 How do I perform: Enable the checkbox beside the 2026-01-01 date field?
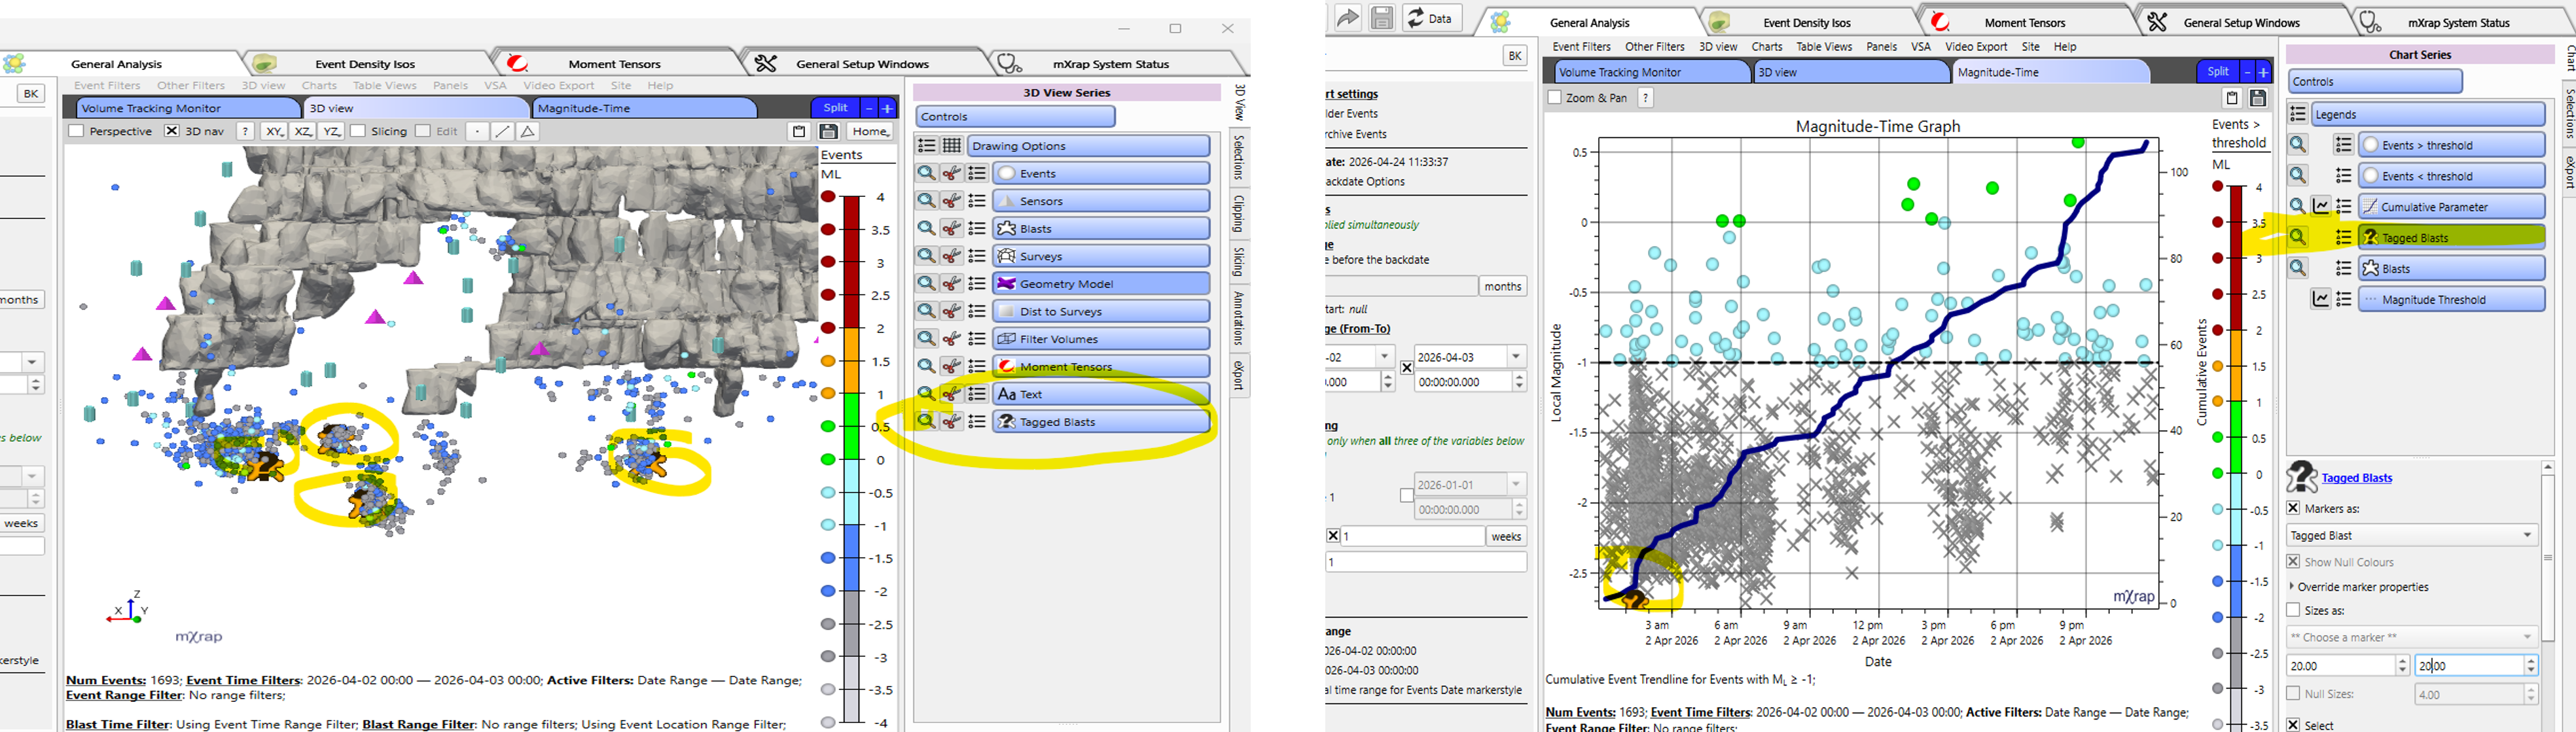(1407, 496)
